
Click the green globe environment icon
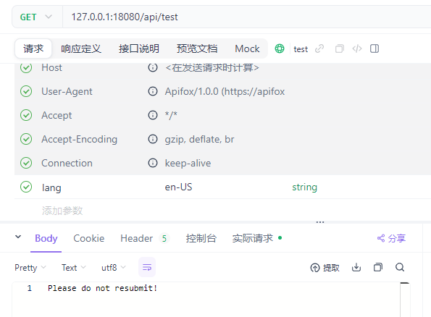tap(280, 48)
